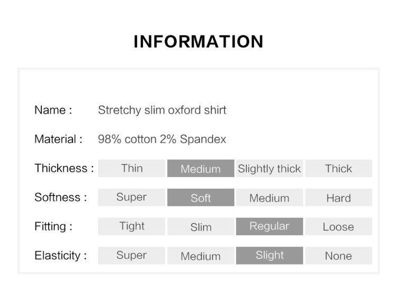397x290 pixels.
Task: Select the Tight fitting option
Action: (x=132, y=226)
